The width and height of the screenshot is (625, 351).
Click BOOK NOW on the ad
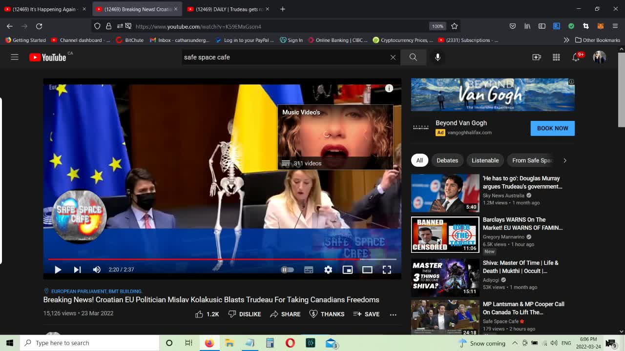pyautogui.click(x=553, y=128)
